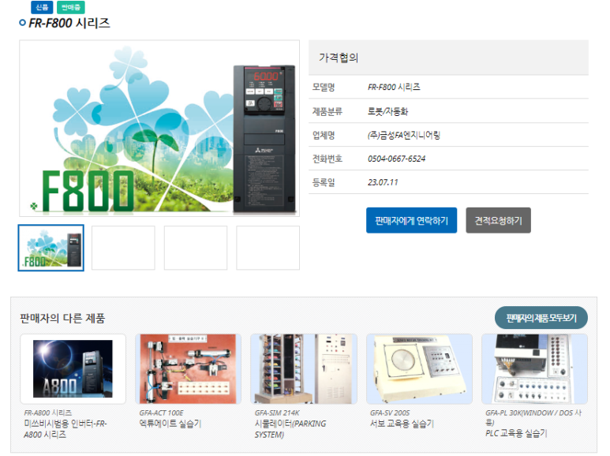Click the phone number 0504-0667-6524
Viewport: 610px width, 456px height.
pyautogui.click(x=396, y=159)
